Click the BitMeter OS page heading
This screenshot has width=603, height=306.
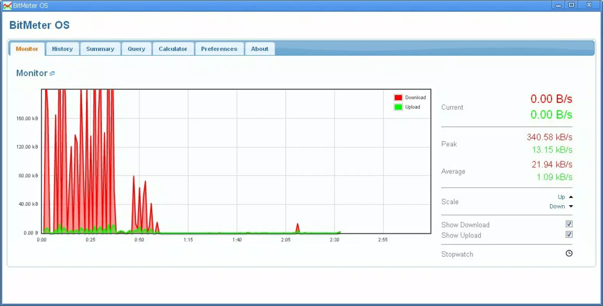[x=39, y=25]
